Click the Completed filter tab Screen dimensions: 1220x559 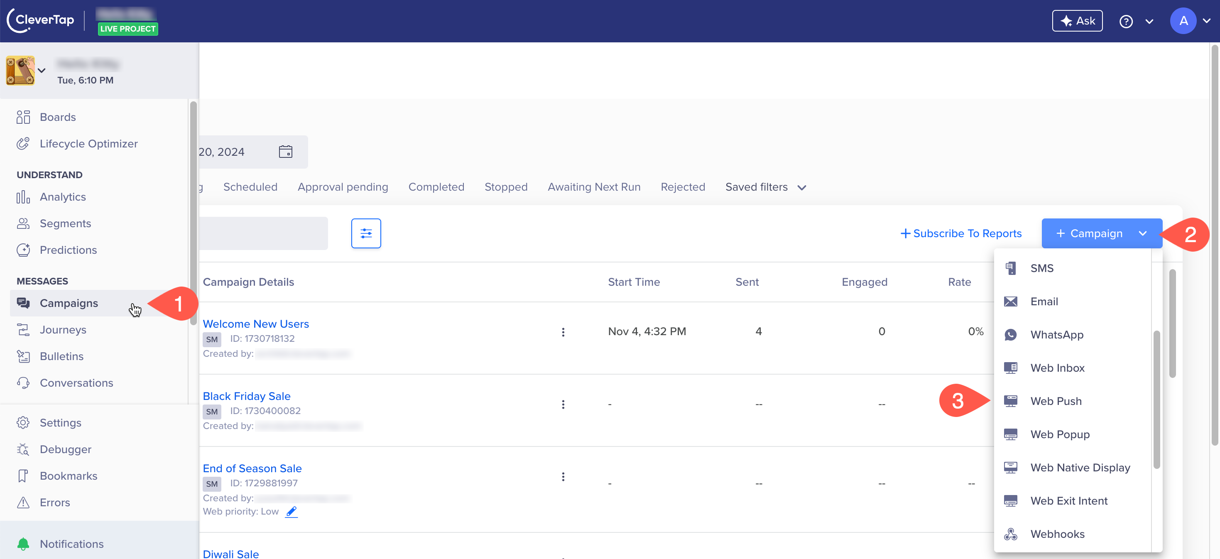(x=436, y=187)
